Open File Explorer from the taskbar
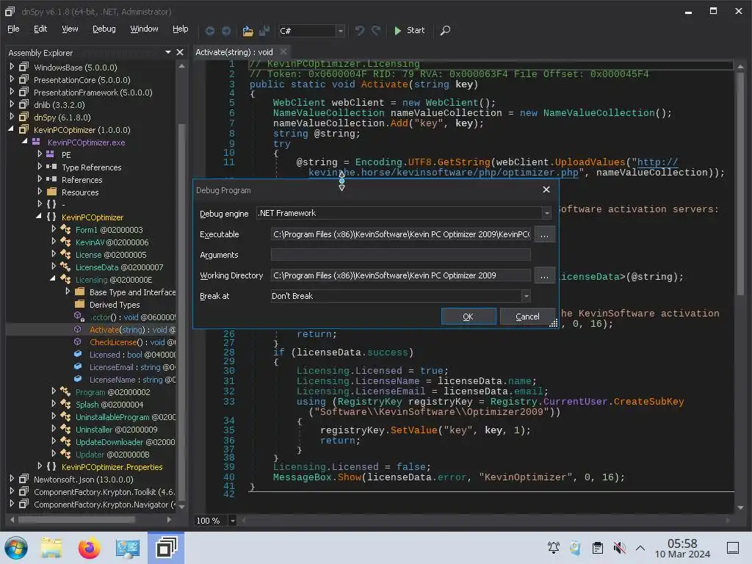Viewport: 752px width, 564px height. tap(52, 548)
